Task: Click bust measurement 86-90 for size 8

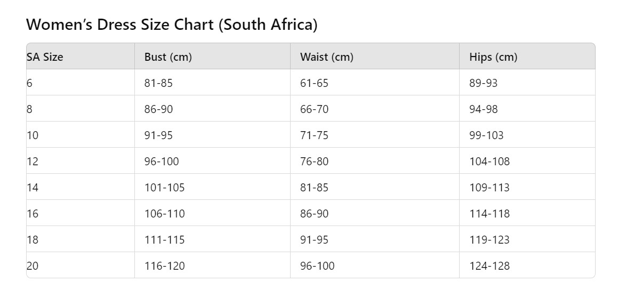Action: pos(158,109)
